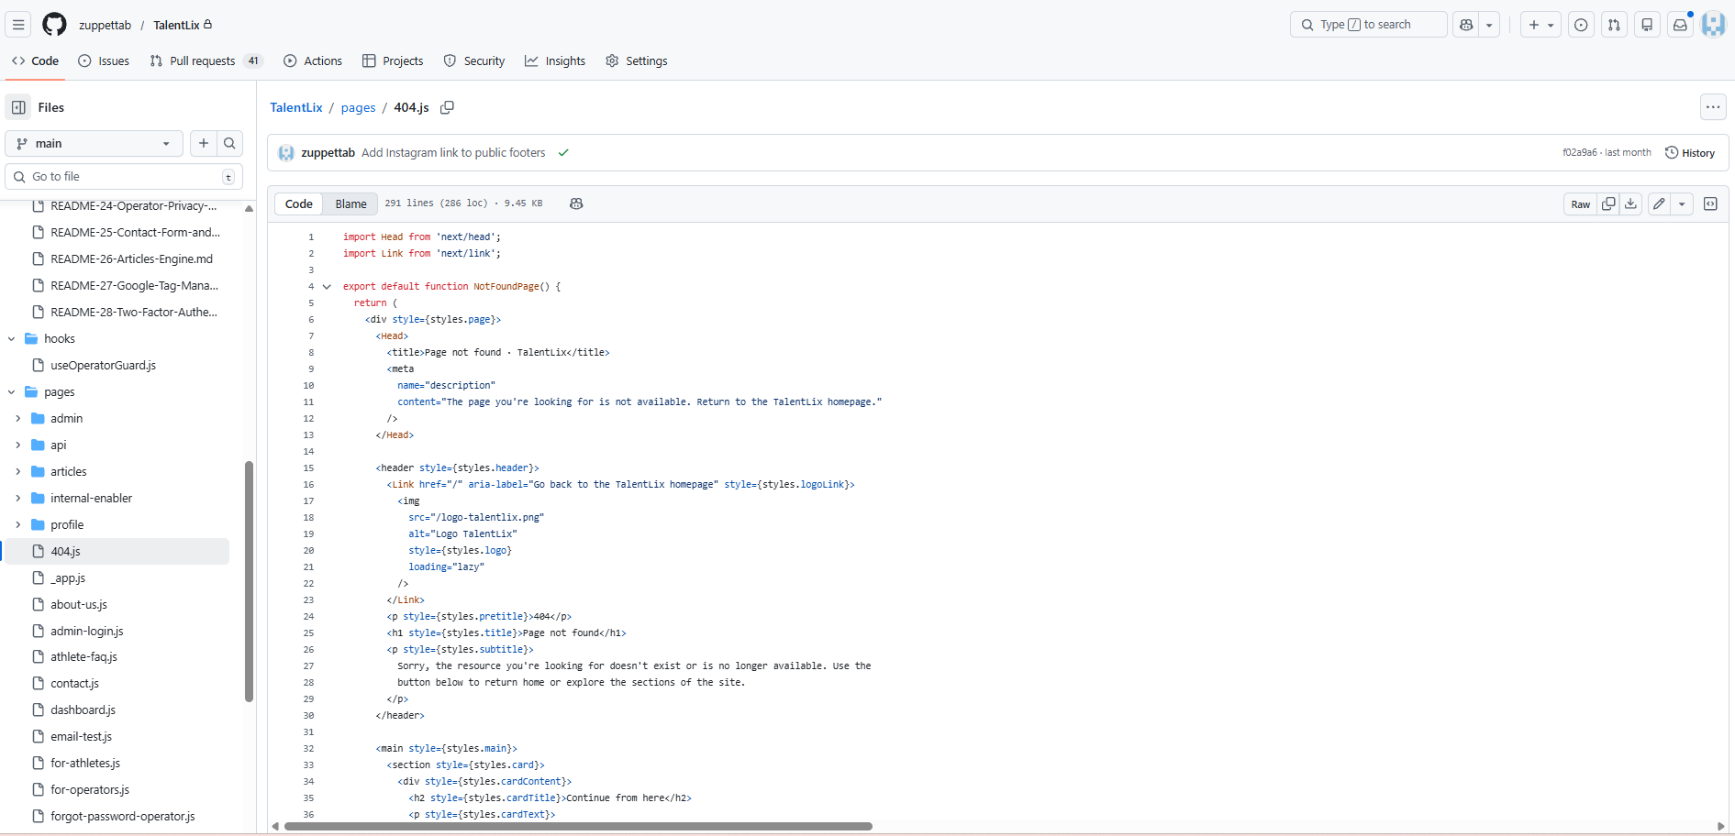Open the Insights tab

pyautogui.click(x=555, y=60)
